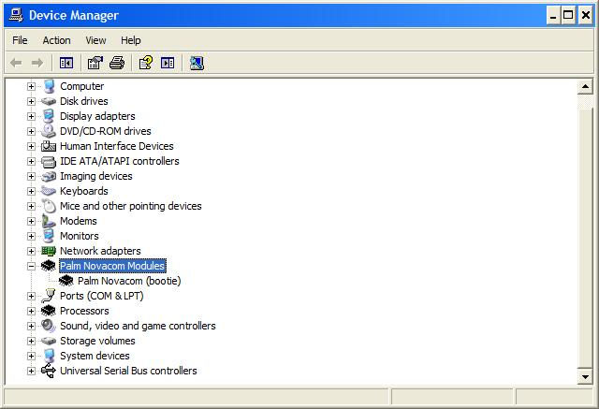The width and height of the screenshot is (599, 409).
Task: Select Mice and other pointing devices label
Action: [131, 206]
